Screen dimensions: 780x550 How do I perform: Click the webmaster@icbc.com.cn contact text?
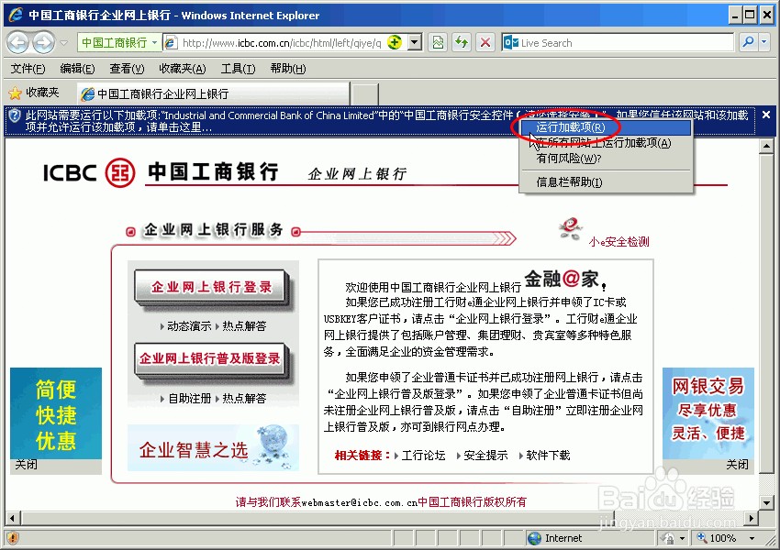pos(359,502)
